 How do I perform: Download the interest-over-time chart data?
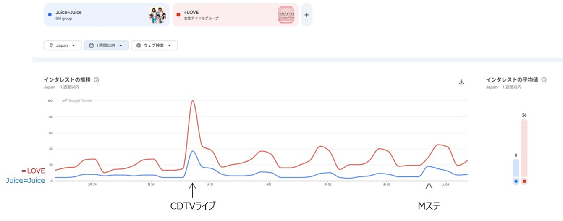461,82
